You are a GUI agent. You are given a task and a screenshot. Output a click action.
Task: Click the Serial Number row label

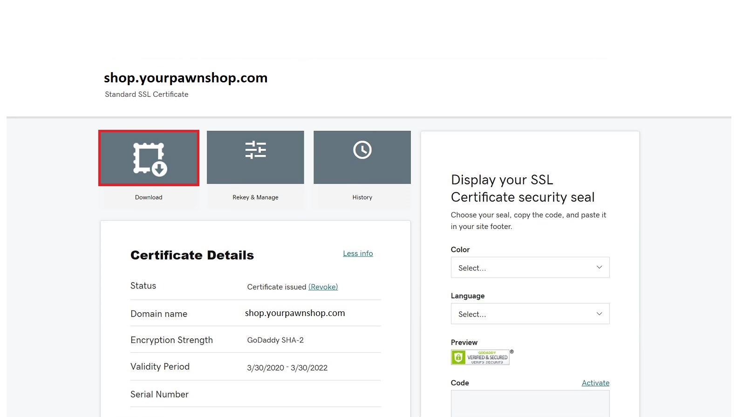[x=159, y=394]
